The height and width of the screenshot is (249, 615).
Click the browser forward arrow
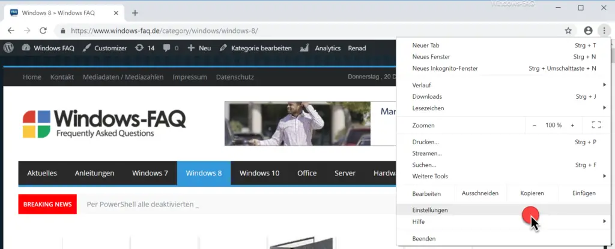pyautogui.click(x=27, y=31)
